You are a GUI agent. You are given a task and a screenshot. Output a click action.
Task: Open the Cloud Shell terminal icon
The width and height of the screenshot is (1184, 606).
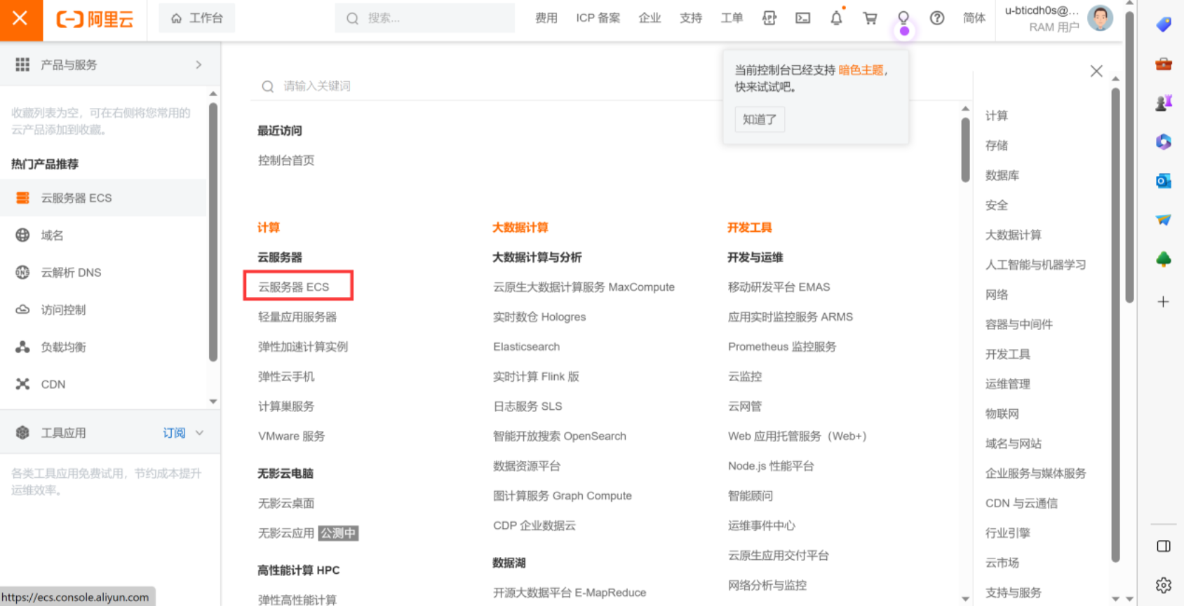click(x=803, y=18)
